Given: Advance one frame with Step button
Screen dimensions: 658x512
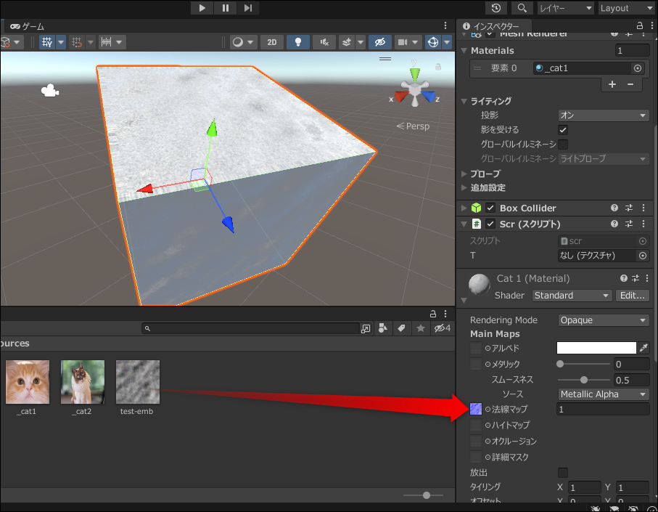Looking at the screenshot, I should pyautogui.click(x=248, y=8).
